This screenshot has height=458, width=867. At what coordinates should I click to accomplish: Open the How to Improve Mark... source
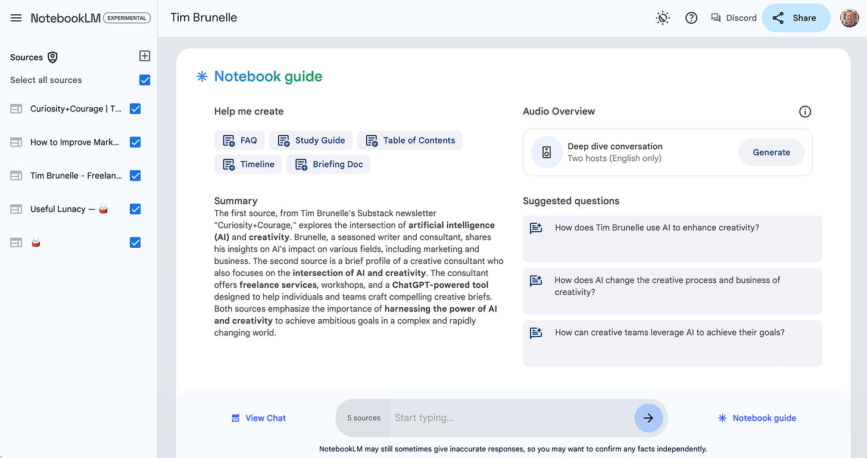[74, 142]
